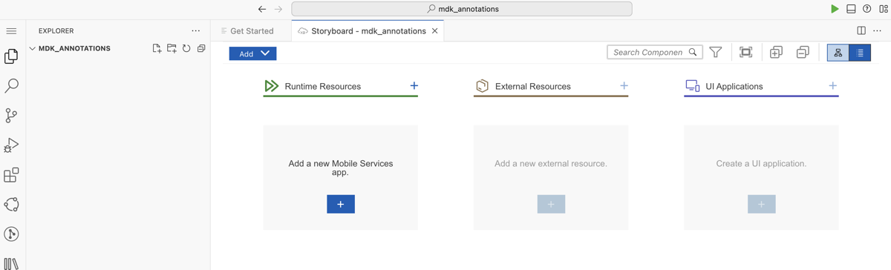Click the New Folder icon in Explorer
Viewport: 891px width, 270px height.
coord(172,48)
